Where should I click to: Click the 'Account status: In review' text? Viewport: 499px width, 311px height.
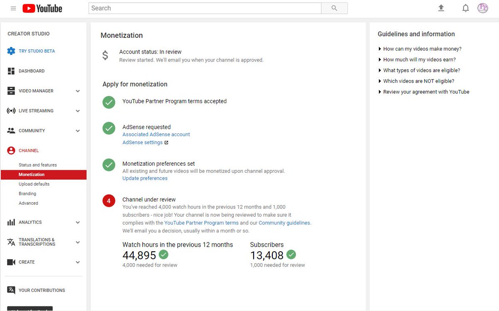pyautogui.click(x=151, y=52)
